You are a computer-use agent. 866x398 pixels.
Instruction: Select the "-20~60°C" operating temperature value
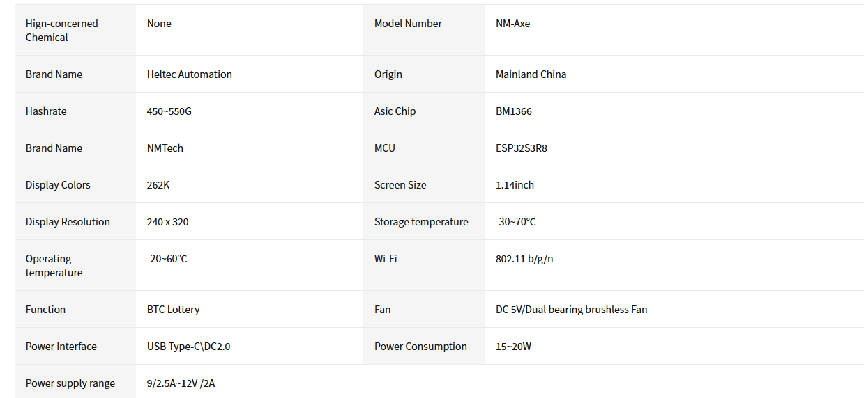[x=167, y=259]
